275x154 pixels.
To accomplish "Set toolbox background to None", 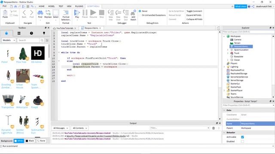I will click(41, 141).
